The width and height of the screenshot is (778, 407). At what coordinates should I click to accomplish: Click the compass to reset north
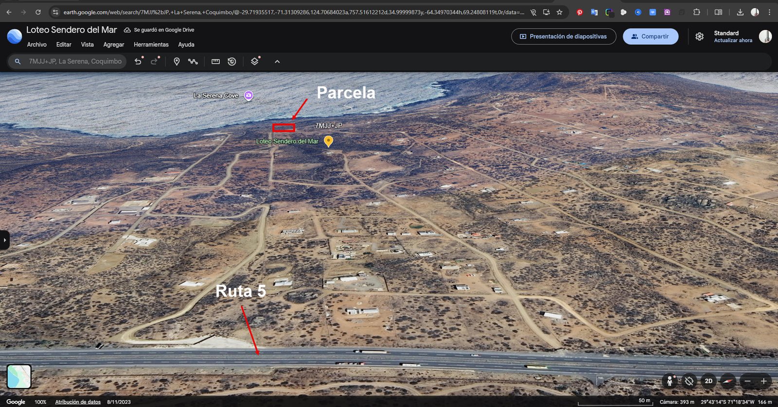(x=727, y=381)
